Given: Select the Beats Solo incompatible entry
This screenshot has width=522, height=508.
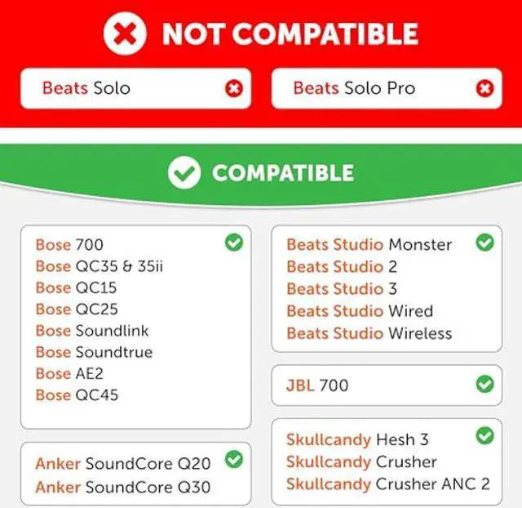Looking at the screenshot, I should pos(86,88).
